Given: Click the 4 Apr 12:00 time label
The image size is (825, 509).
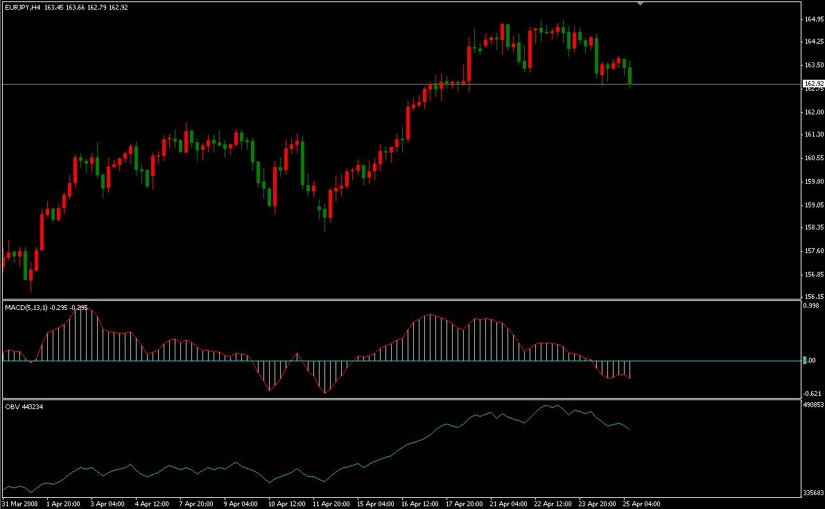Looking at the screenshot, I should coord(152,503).
